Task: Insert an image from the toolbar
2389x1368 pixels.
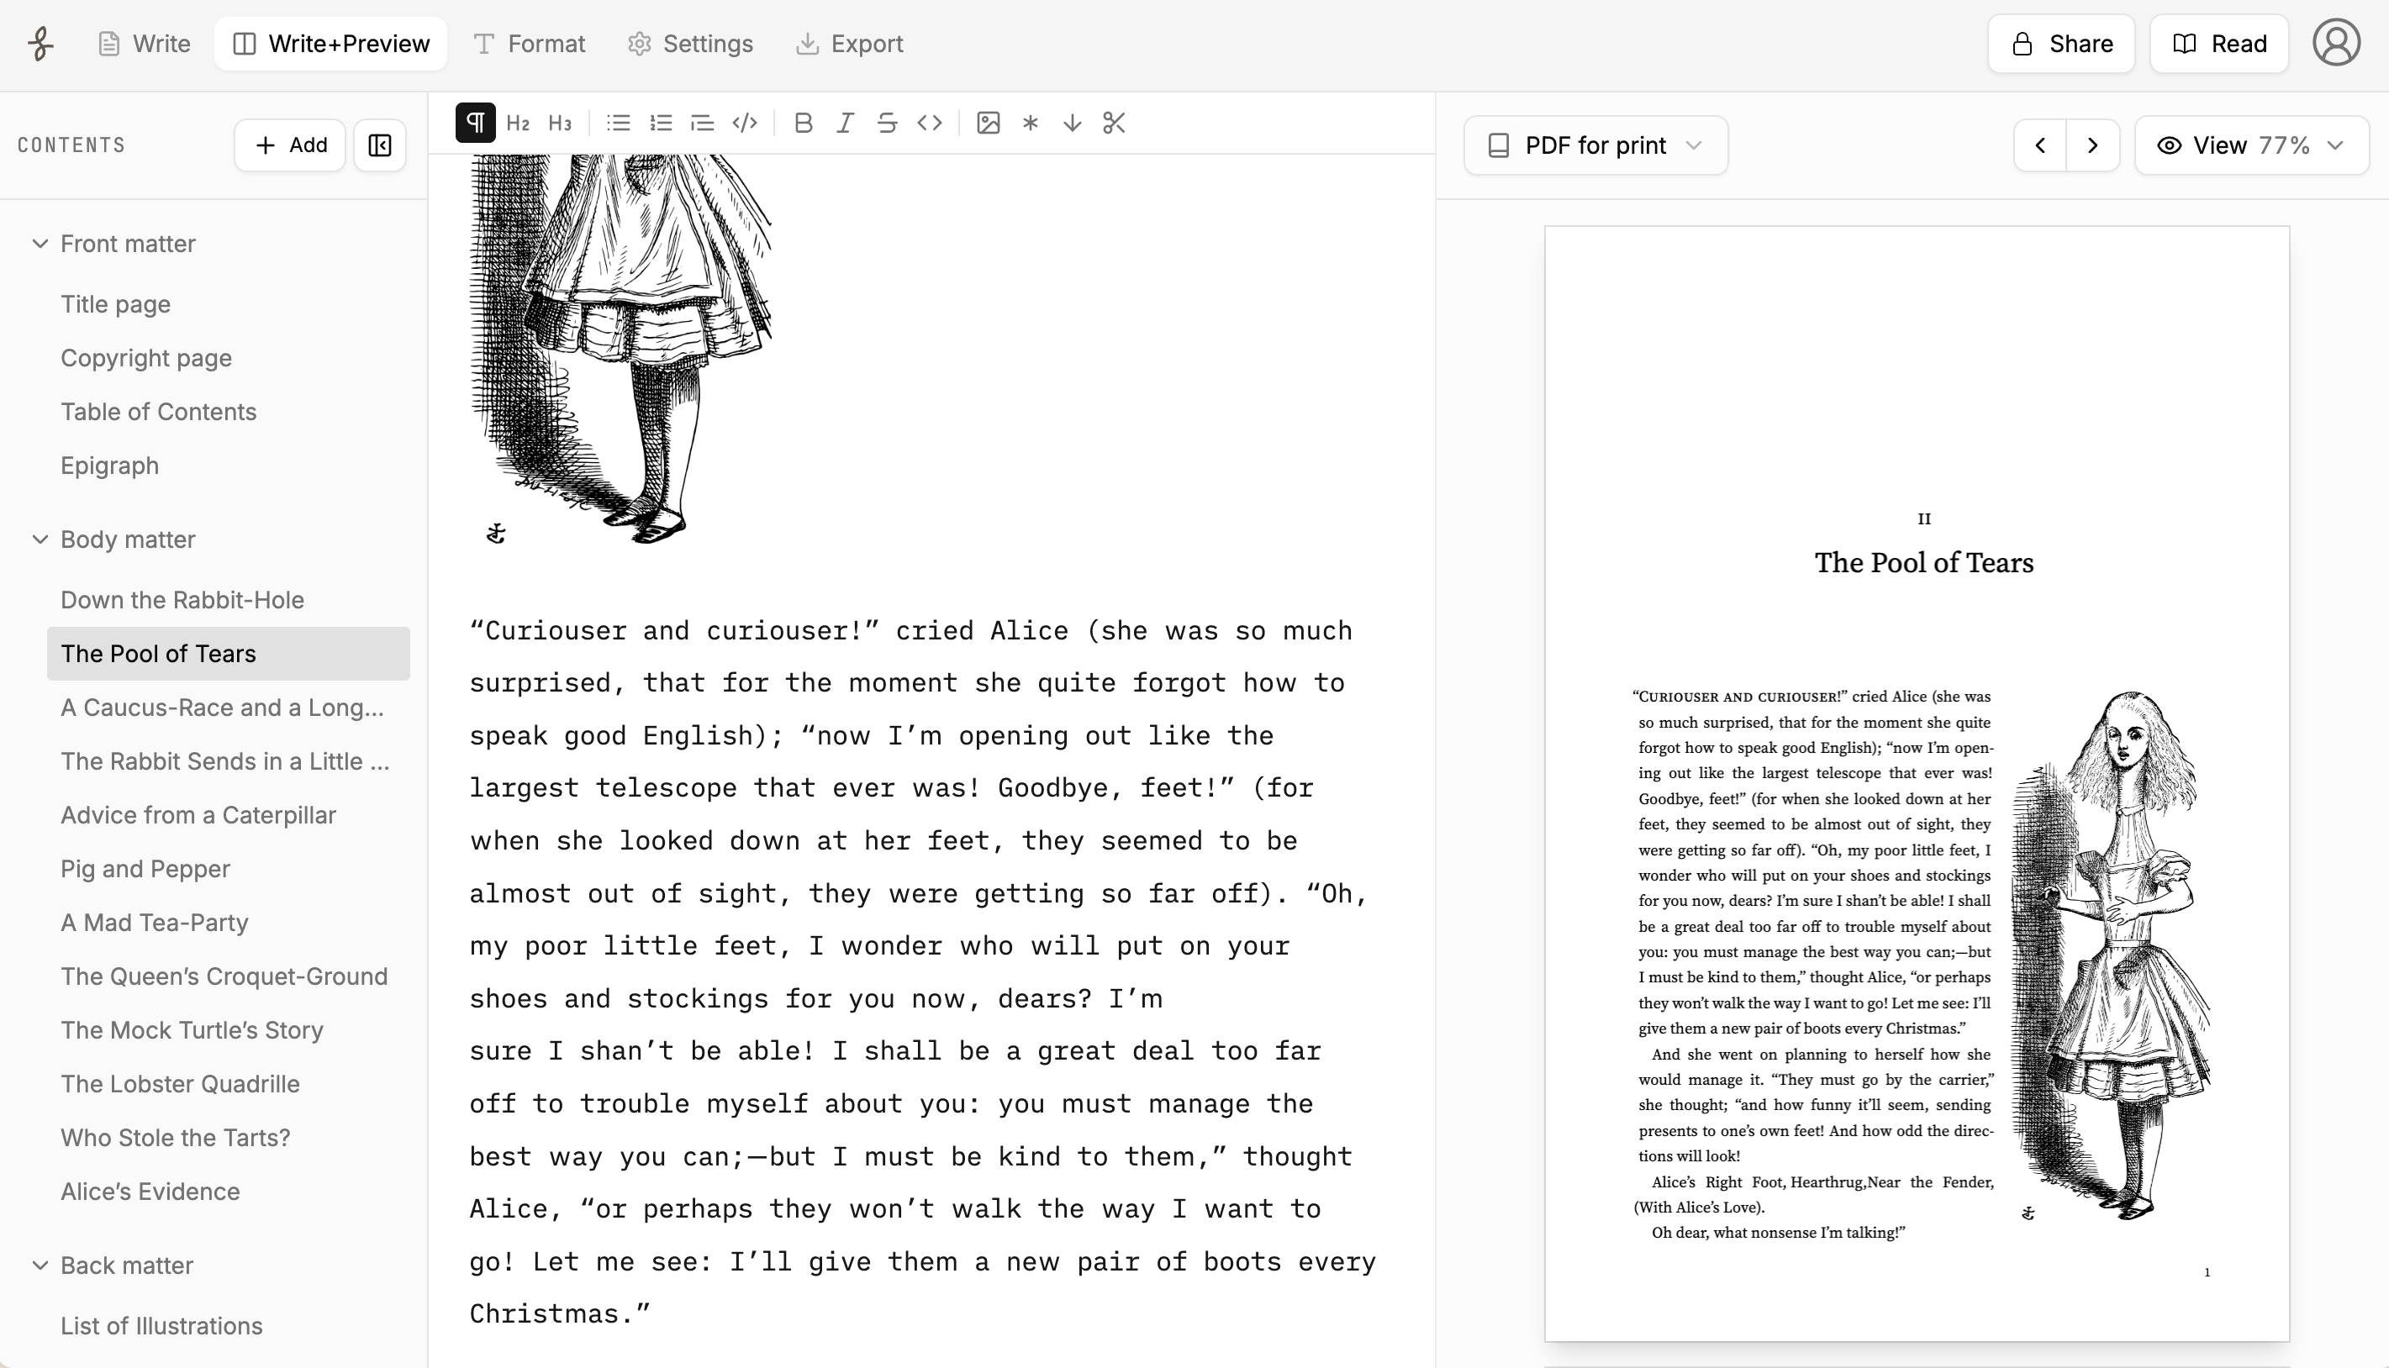Action: pos(988,123)
